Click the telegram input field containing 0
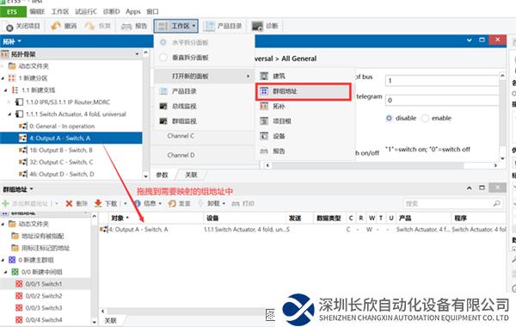This screenshot has width=516, height=327. pos(443,100)
